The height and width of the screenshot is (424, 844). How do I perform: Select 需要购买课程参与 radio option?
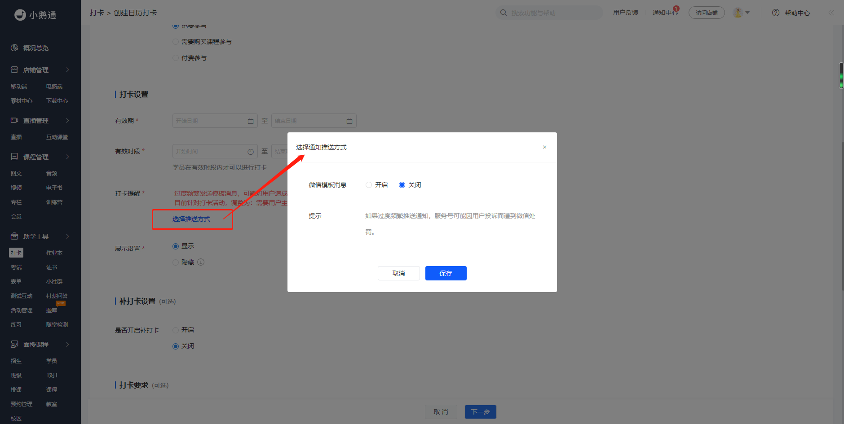176,42
